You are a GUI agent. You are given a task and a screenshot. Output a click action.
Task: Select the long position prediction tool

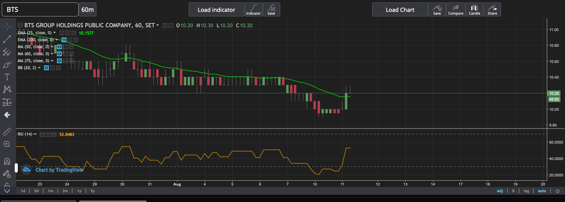coord(7,102)
